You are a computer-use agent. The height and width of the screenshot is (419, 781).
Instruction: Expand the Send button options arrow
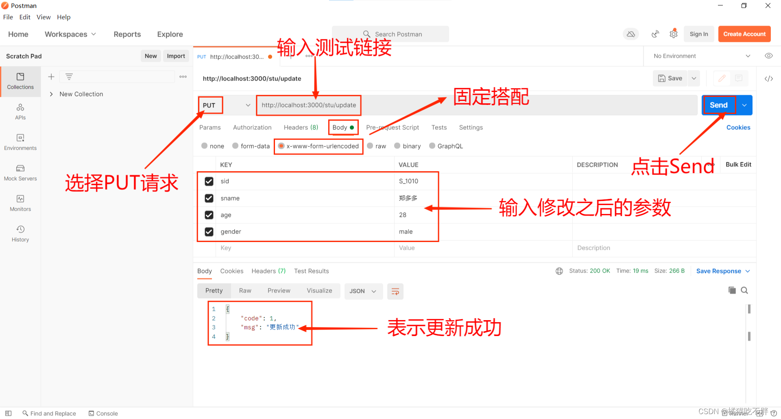pyautogui.click(x=744, y=105)
